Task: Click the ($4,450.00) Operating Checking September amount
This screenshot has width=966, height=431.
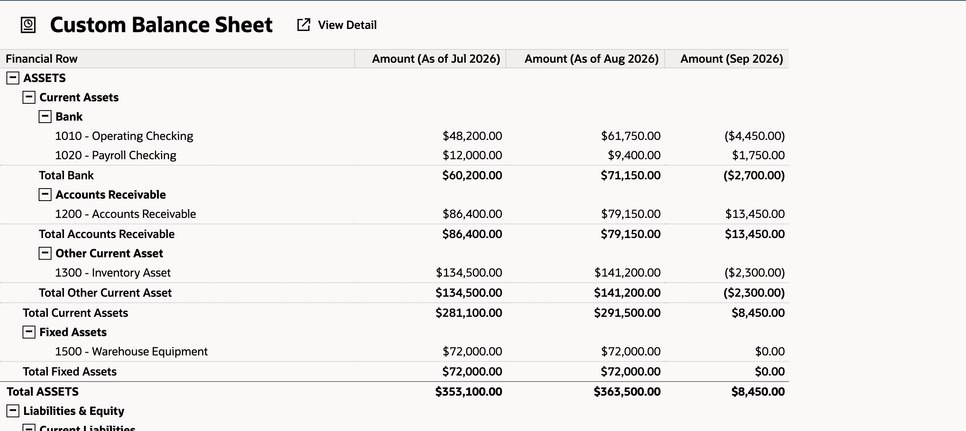Action: (755, 136)
